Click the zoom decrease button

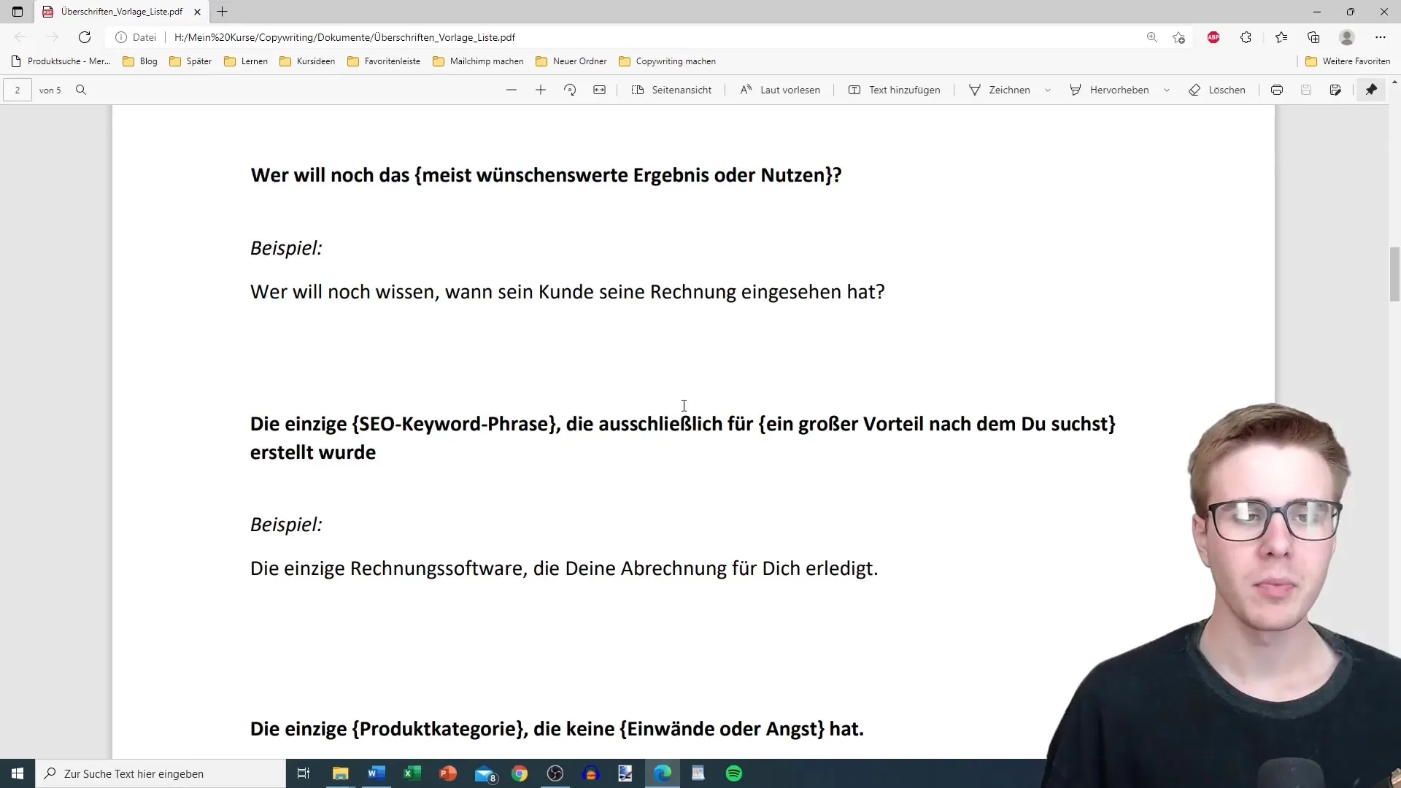(x=511, y=90)
